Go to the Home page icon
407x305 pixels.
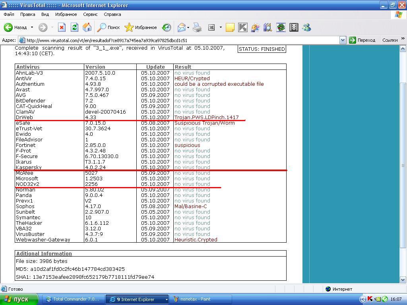87,27
